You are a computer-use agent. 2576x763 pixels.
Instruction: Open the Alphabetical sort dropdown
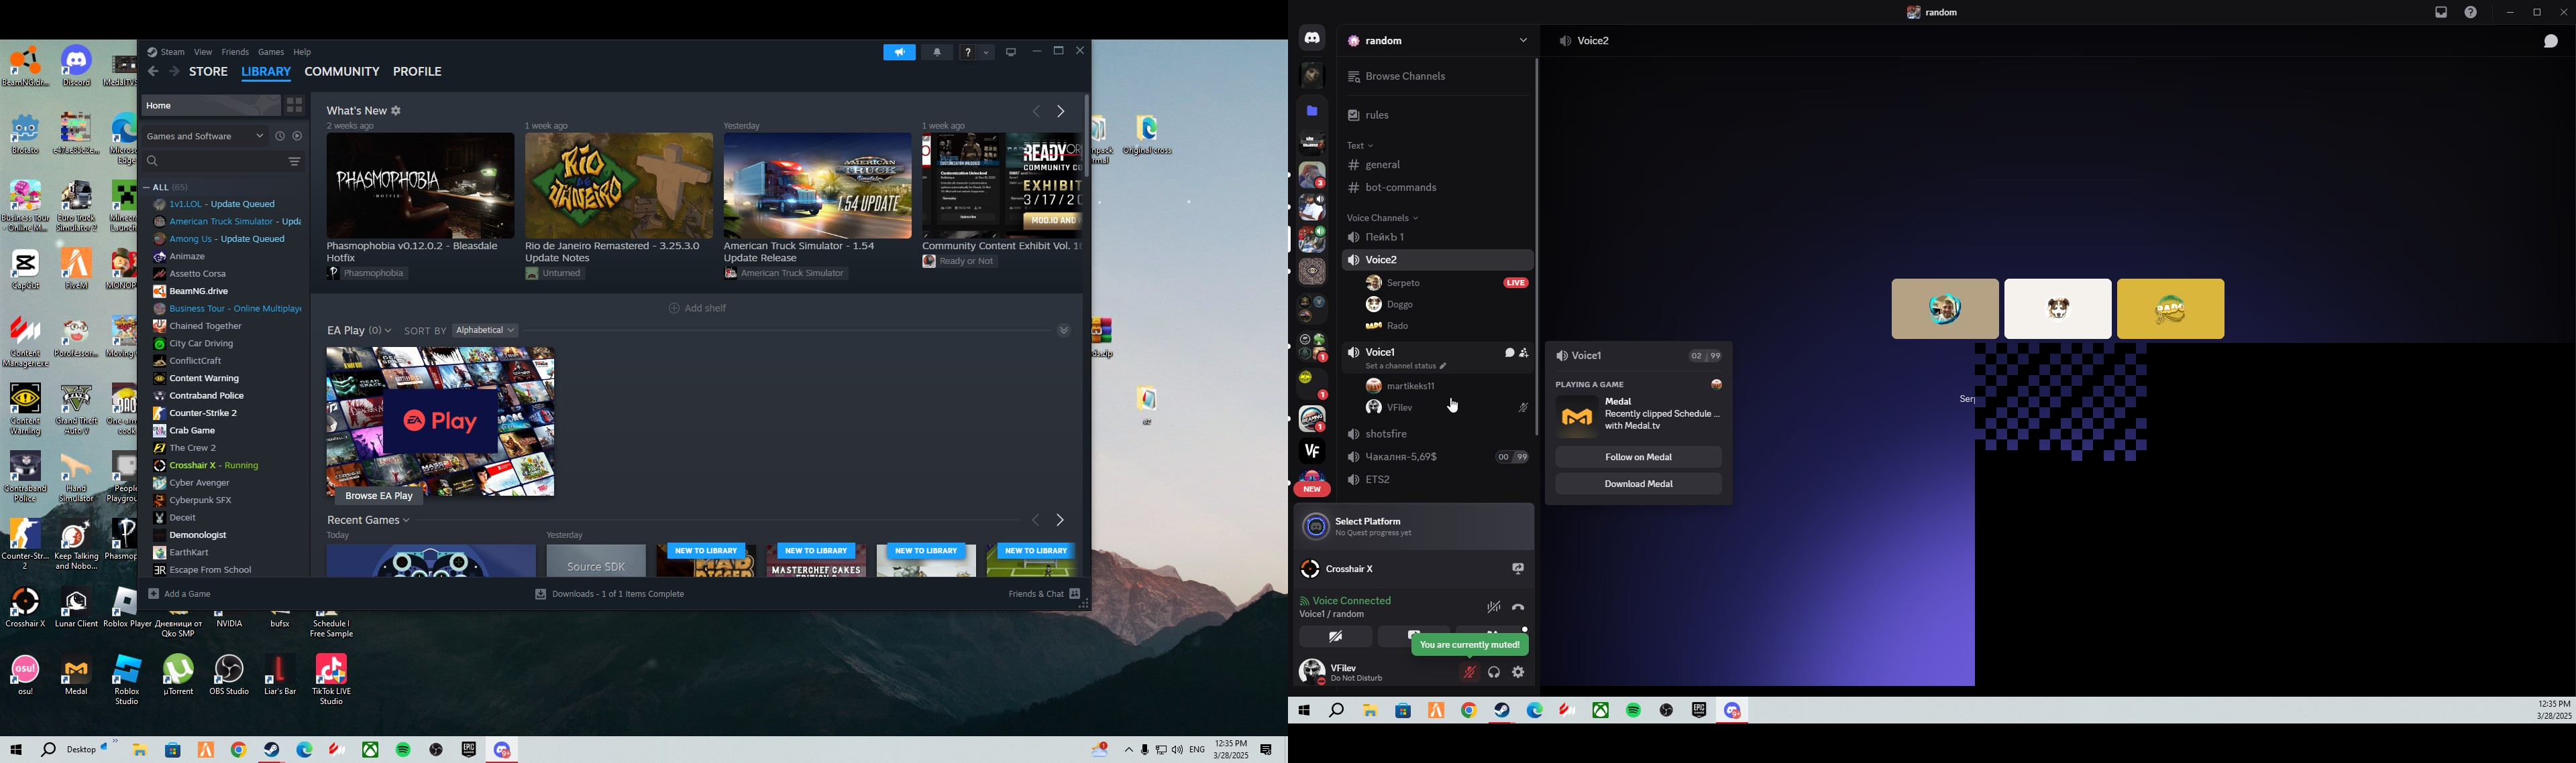pyautogui.click(x=485, y=330)
